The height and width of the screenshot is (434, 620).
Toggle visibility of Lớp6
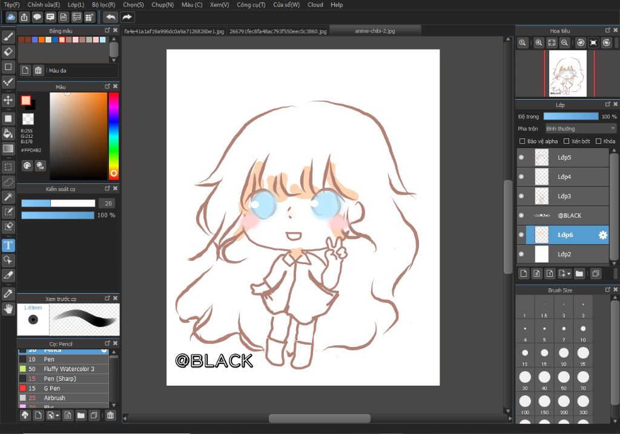click(x=521, y=235)
